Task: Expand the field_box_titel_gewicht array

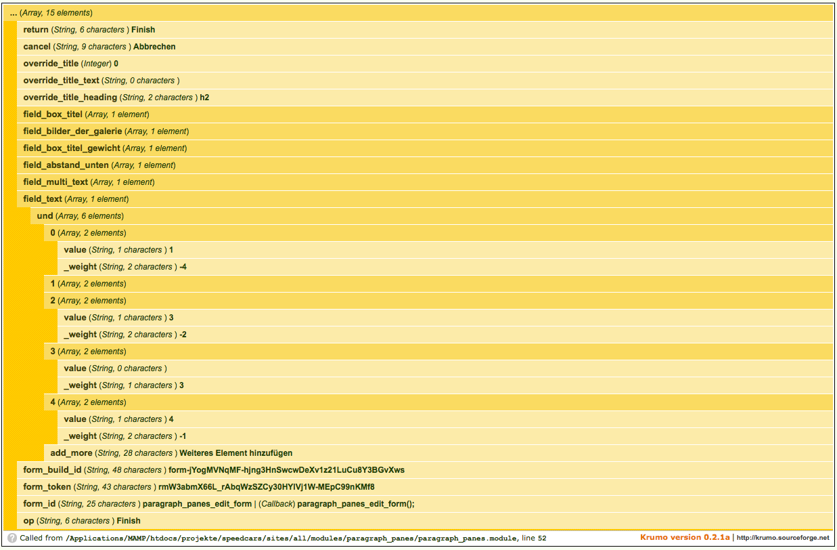Action: tap(425, 148)
